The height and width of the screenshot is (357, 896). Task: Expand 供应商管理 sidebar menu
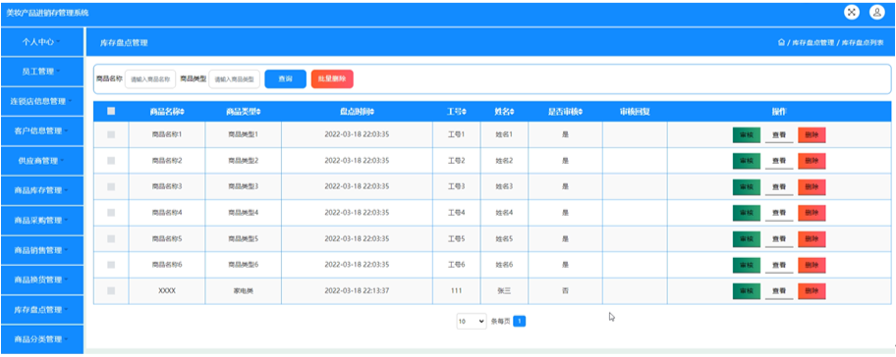point(42,161)
